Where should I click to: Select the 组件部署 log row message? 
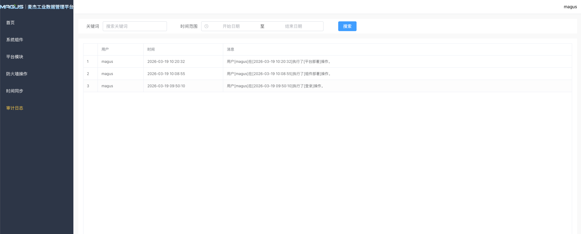point(279,74)
